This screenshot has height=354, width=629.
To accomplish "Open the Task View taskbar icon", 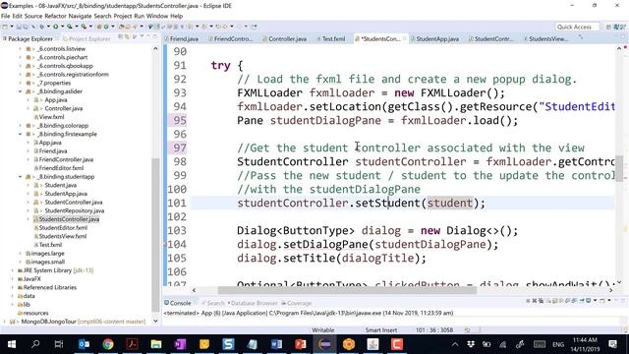I will pos(59,344).
